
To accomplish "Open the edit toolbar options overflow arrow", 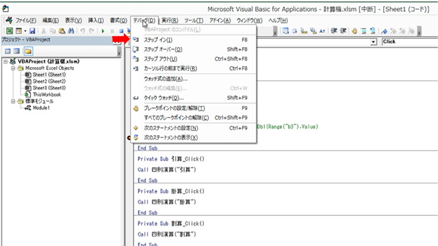I will click(x=419, y=31).
